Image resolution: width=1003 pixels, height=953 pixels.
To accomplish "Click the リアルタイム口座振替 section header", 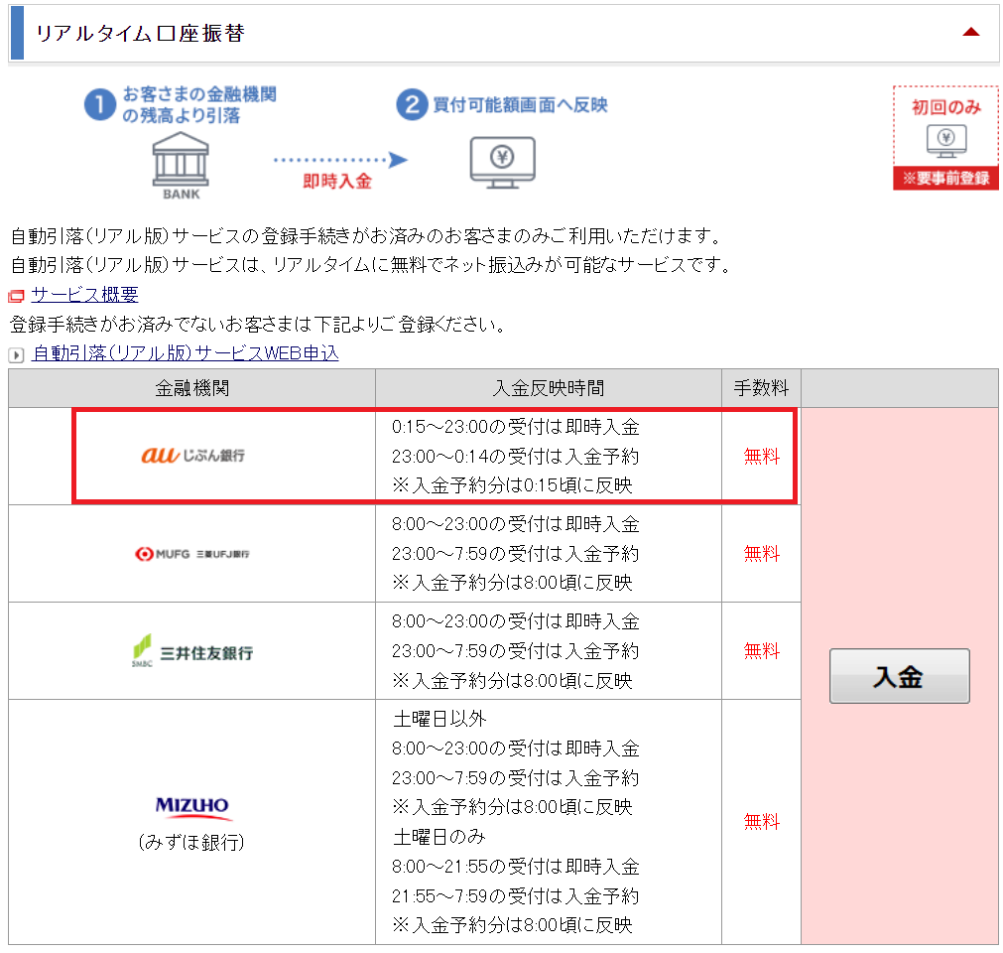I will click(140, 33).
